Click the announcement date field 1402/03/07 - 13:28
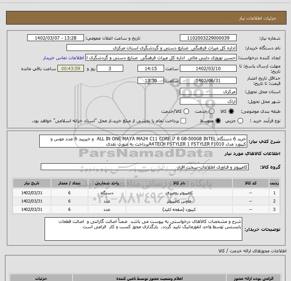This screenshot has height=281, width=291. coord(56,38)
